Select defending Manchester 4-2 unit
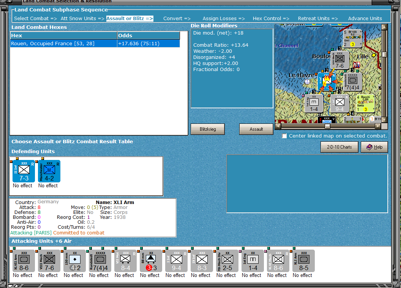Screen dimensions: 401x288 [49, 171]
